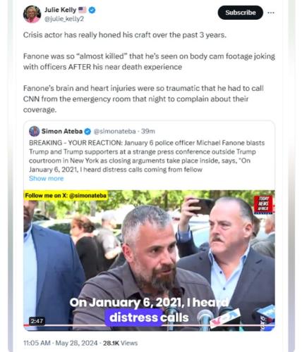The width and height of the screenshot is (302, 352).
Task: Open the @julie_kelly2 handle link
Action: click(64, 19)
